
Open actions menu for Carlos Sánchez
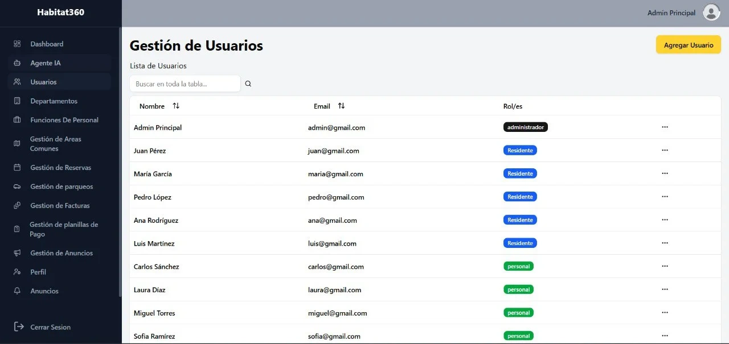click(665, 266)
